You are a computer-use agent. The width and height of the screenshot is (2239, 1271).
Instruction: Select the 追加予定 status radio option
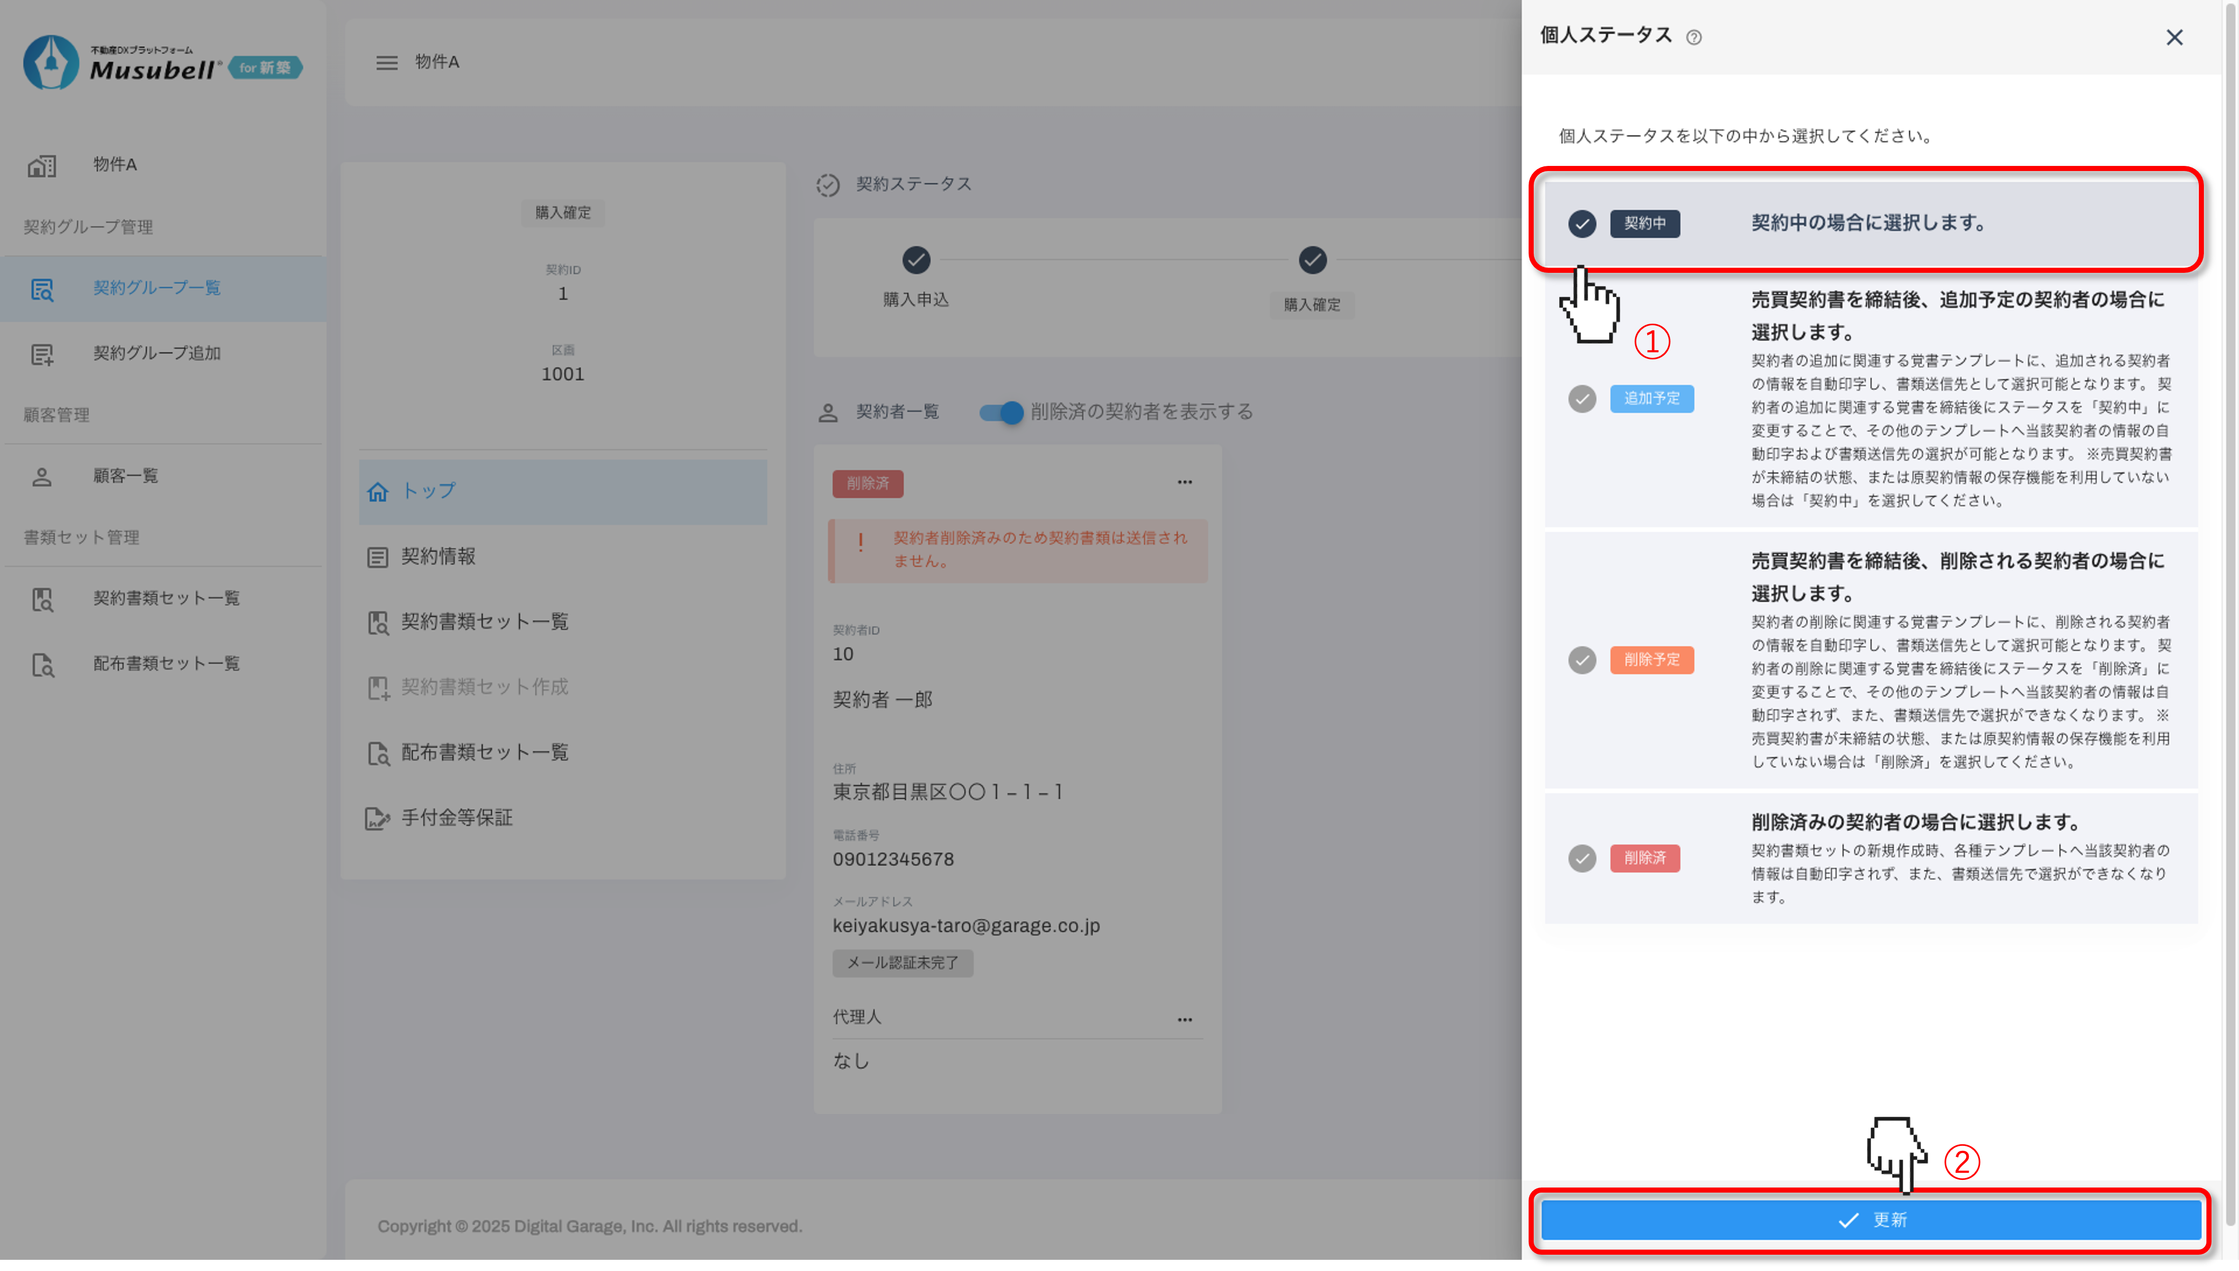point(1582,399)
